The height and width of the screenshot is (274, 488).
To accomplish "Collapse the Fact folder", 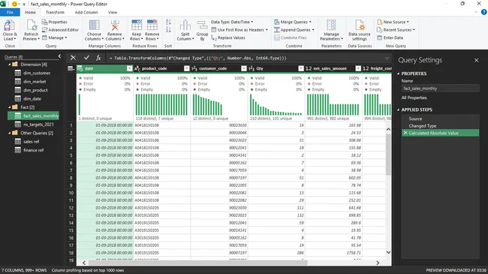I will coord(9,107).
